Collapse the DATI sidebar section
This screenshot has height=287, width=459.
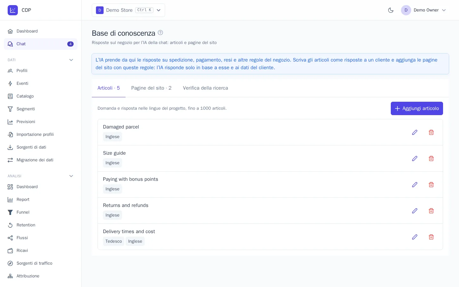[71, 60]
